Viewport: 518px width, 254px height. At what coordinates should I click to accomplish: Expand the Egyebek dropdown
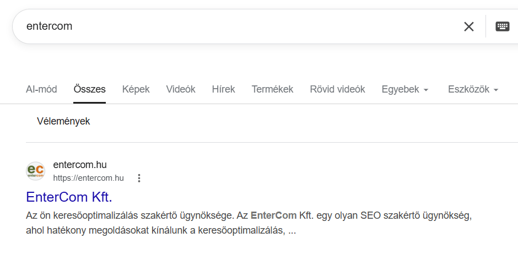(404, 89)
